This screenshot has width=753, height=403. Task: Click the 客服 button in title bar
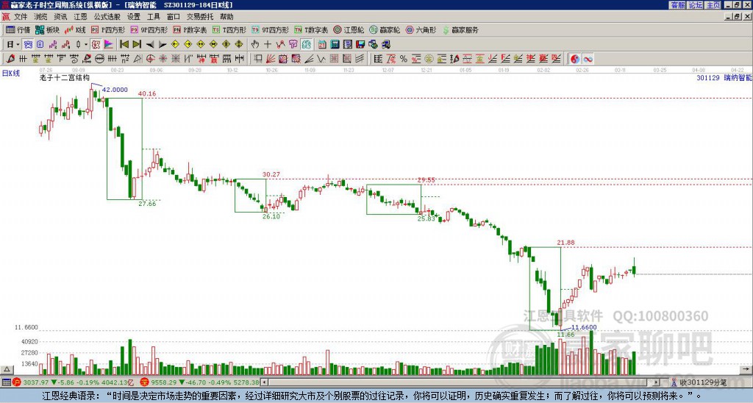click(678, 5)
